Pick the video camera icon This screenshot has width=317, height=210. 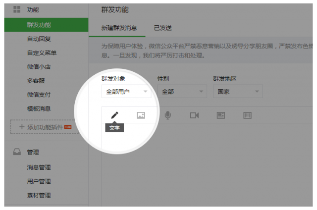194,115
